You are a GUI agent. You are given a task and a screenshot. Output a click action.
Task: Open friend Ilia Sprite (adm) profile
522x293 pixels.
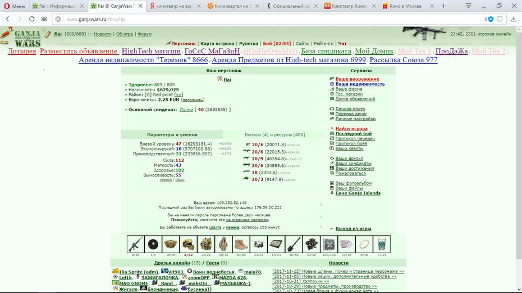[x=139, y=272]
